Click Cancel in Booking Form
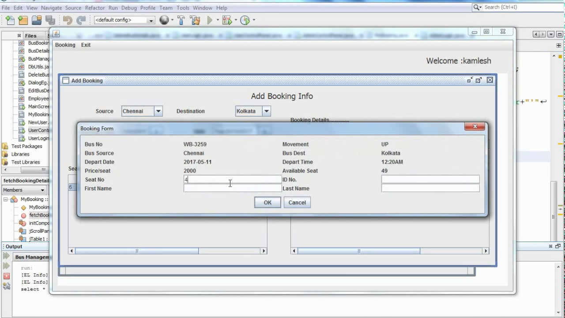Screen dimensions: 565x318 coord(297,202)
